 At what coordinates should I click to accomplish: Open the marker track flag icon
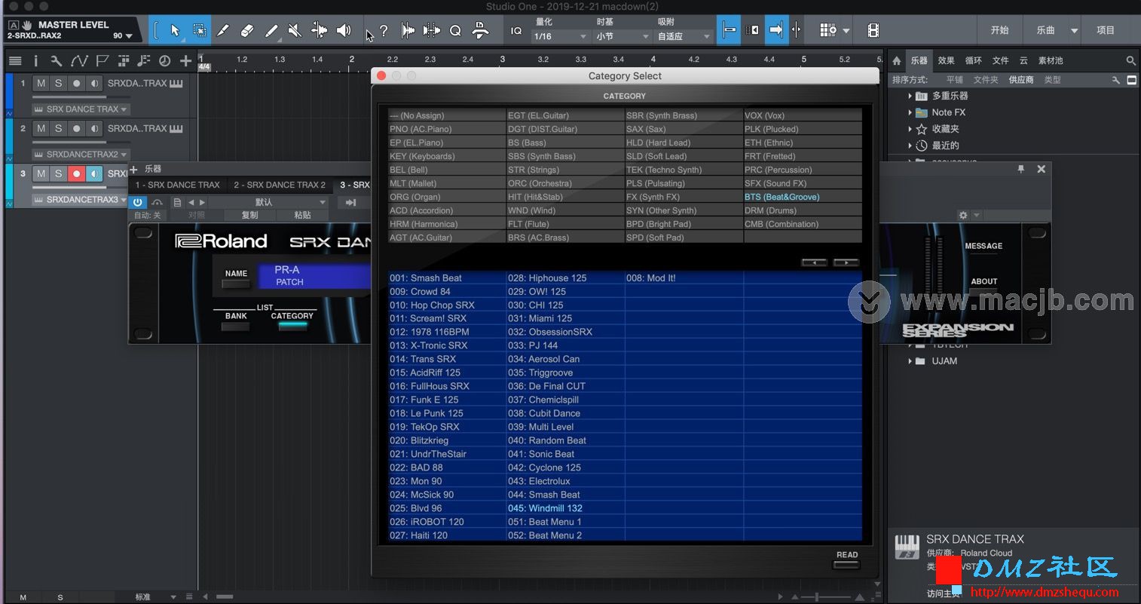pyautogui.click(x=102, y=61)
